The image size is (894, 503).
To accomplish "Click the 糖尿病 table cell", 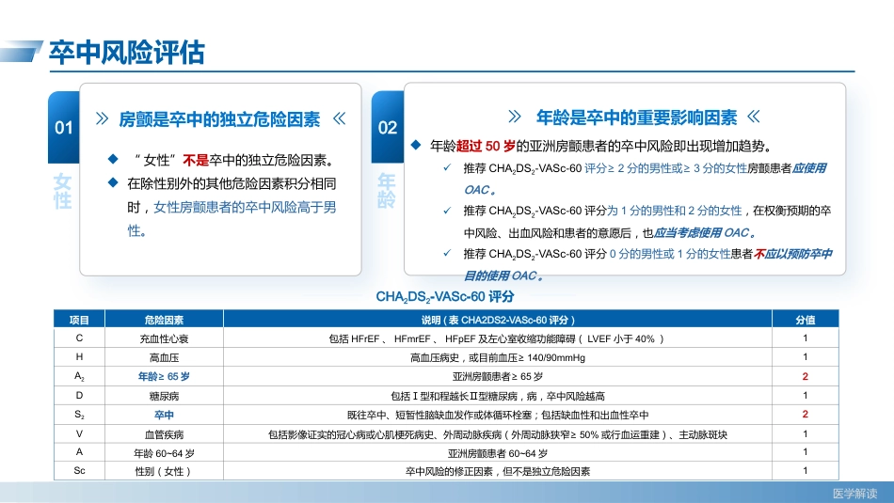I will [164, 396].
